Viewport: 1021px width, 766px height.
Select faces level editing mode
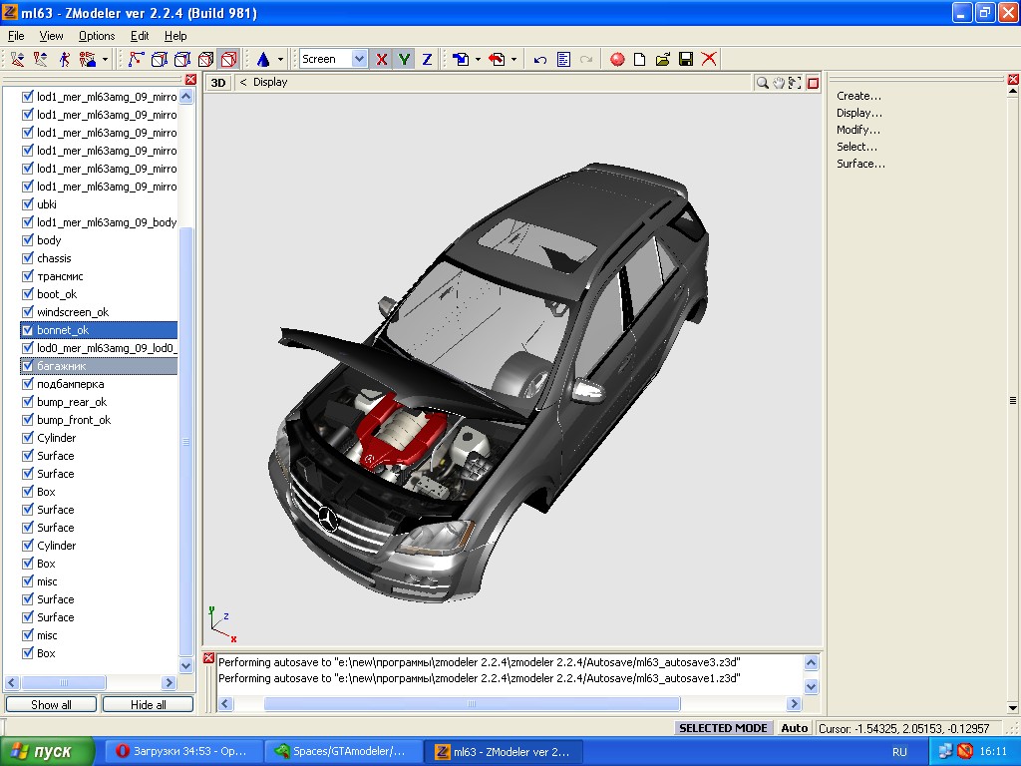[182, 59]
